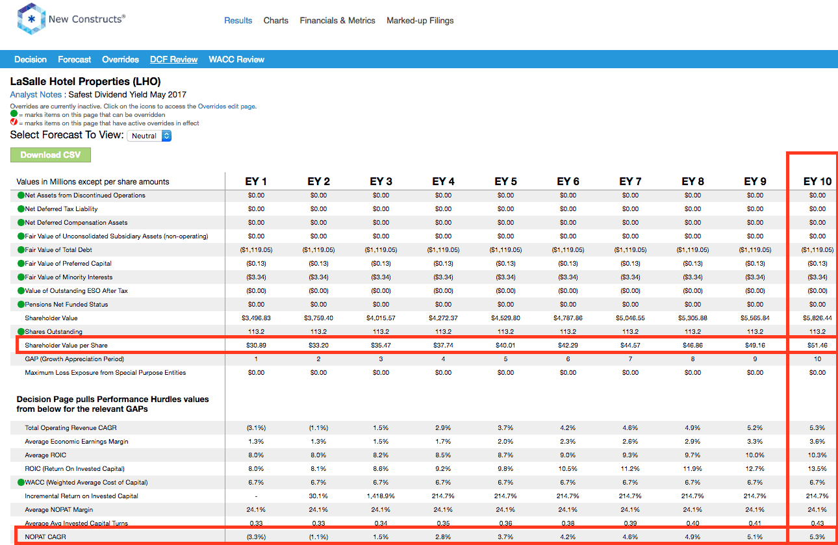Open the Results menu
This screenshot has width=838, height=545.
coord(238,20)
